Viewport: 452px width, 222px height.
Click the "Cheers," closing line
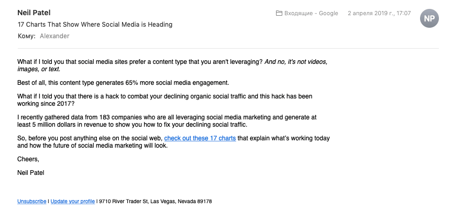pyautogui.click(x=28, y=159)
